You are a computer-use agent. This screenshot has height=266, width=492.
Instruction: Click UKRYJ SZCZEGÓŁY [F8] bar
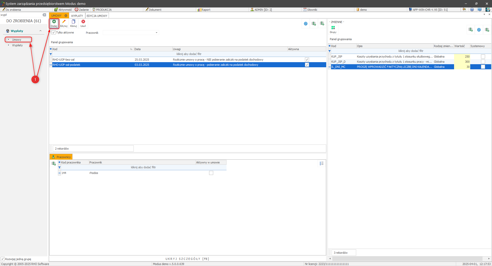tap(187, 259)
